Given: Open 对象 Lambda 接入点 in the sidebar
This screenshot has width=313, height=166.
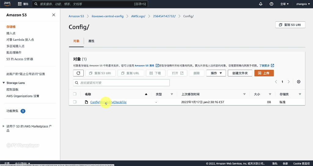Looking at the screenshot, I should (x=20, y=39).
